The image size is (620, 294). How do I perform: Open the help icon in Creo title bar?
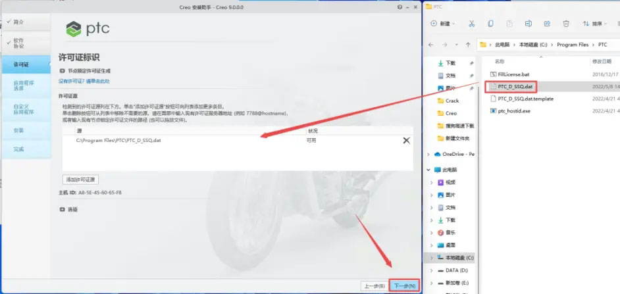[x=400, y=7]
